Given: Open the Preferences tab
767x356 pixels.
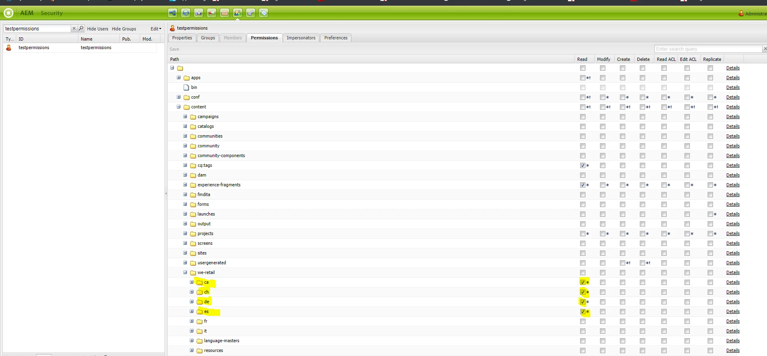Looking at the screenshot, I should pos(336,38).
